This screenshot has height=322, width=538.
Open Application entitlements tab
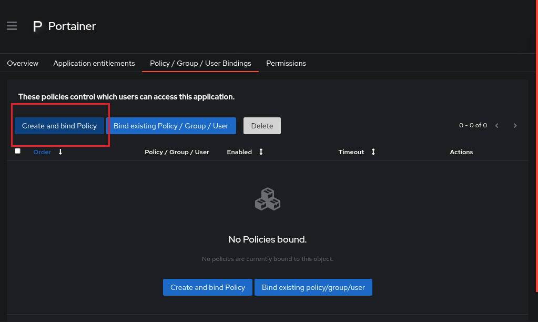click(x=94, y=63)
